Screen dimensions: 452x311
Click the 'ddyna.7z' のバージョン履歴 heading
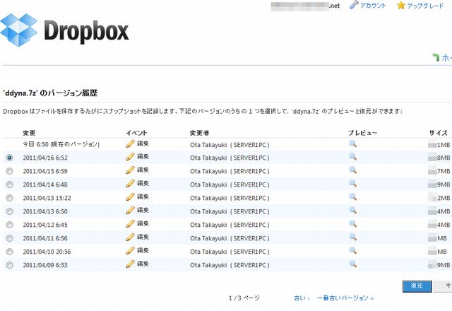tap(50, 93)
